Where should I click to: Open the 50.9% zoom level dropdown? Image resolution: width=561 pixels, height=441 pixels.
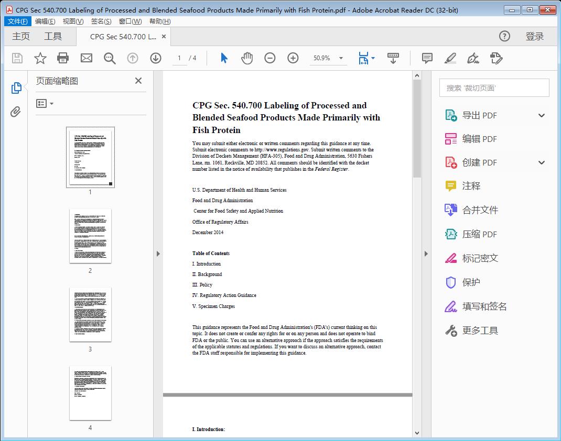point(341,58)
